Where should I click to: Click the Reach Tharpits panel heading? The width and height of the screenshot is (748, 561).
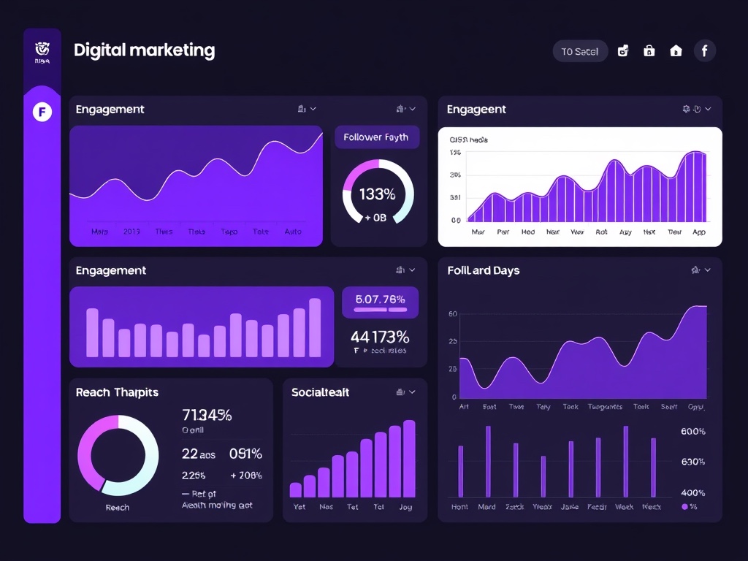117,392
